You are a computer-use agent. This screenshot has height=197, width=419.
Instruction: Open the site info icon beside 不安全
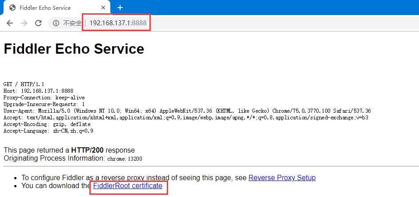56,23
